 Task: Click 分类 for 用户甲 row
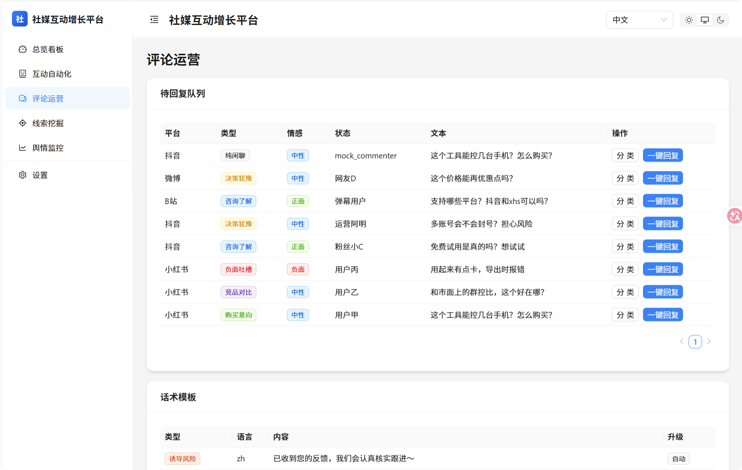pos(625,315)
